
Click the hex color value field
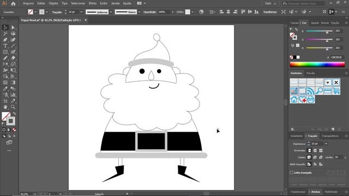pos(336,57)
